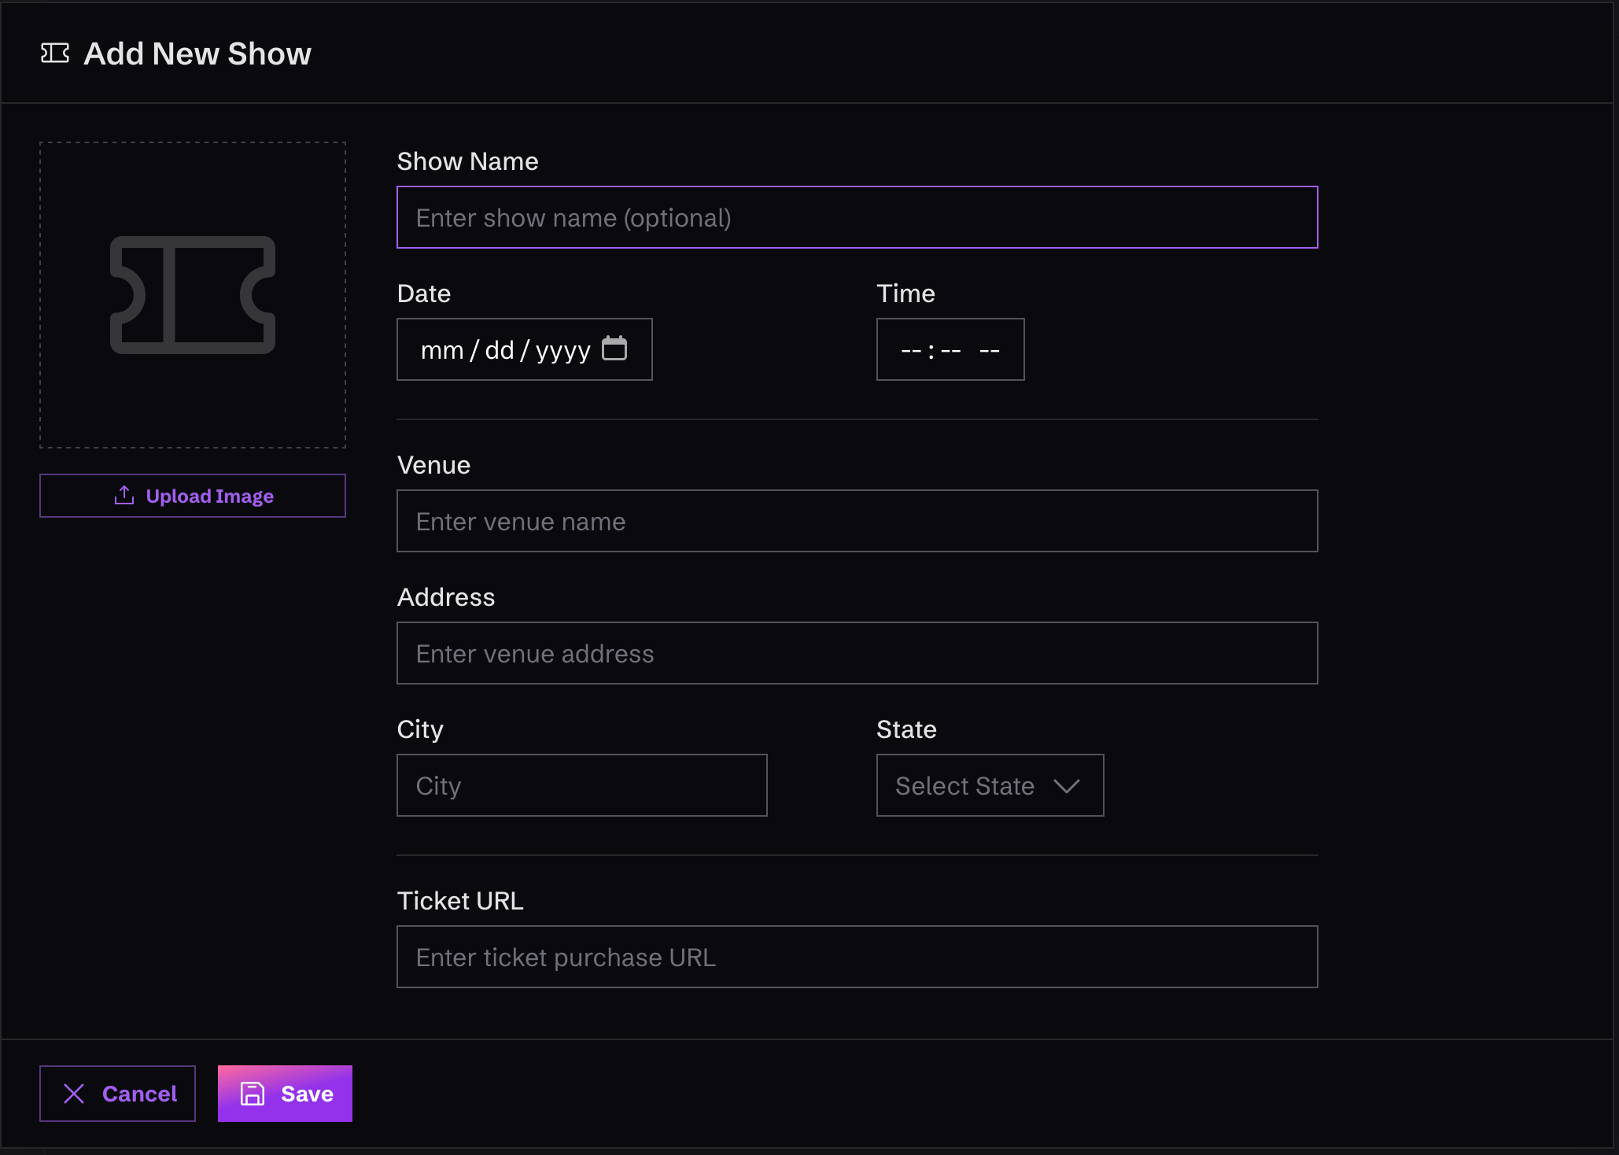The height and width of the screenshot is (1155, 1619).
Task: Click the Date mm/dd/yyyy field
Action: [525, 349]
